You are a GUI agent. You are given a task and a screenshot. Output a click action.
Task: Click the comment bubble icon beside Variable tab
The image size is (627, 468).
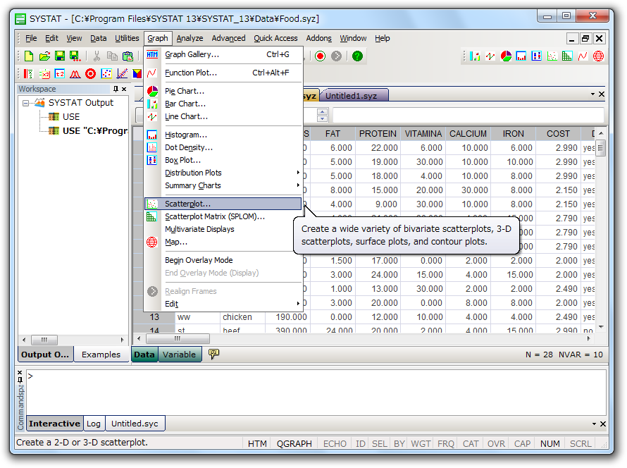pos(214,354)
